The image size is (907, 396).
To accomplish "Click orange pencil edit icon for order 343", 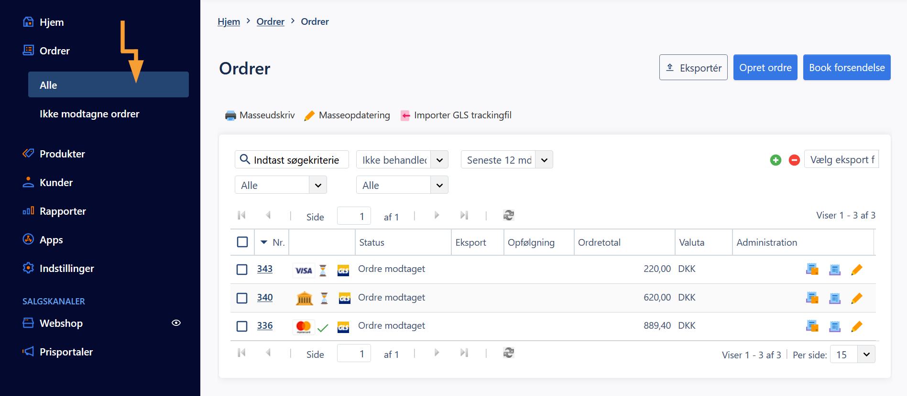I will point(856,270).
